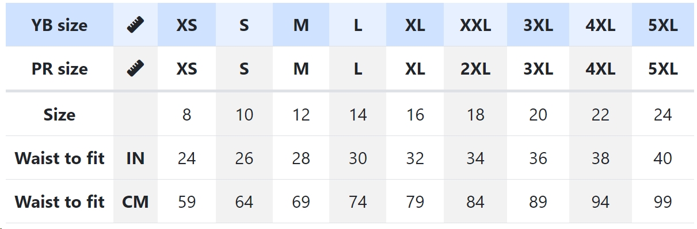The width and height of the screenshot is (697, 229).
Task: Click waist value 26 in inches row
Action: point(244,158)
